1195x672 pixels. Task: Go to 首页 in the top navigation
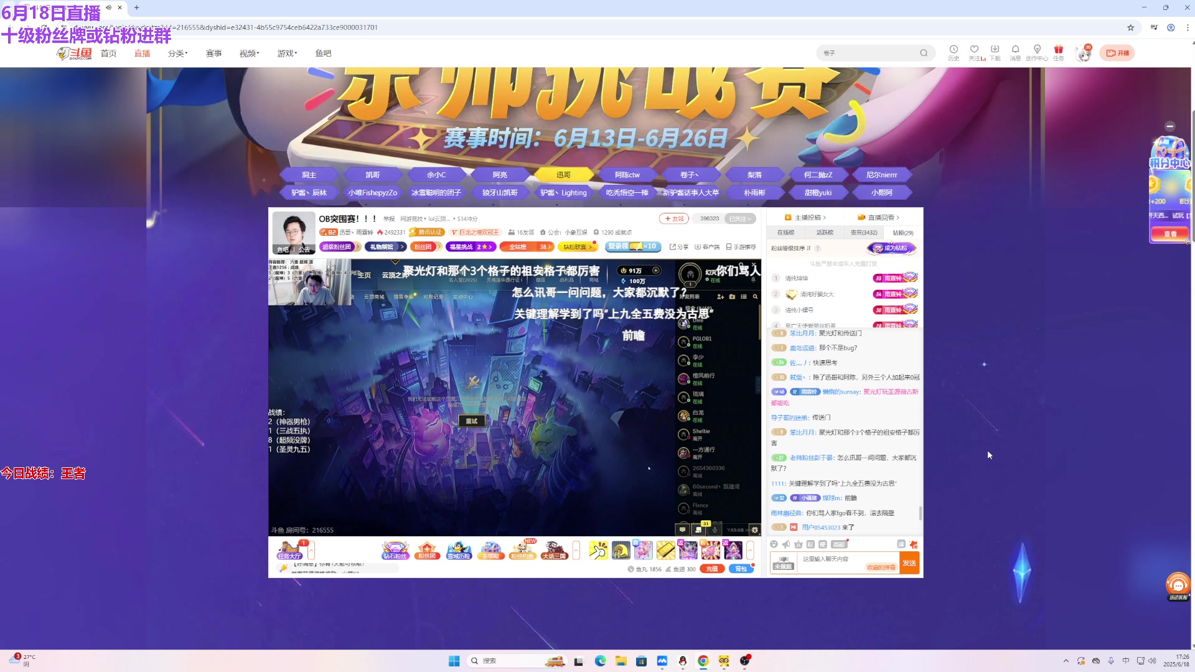108,54
